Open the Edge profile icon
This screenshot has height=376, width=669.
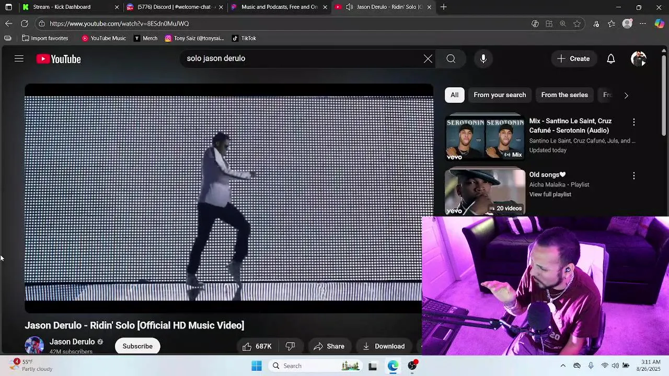click(628, 23)
